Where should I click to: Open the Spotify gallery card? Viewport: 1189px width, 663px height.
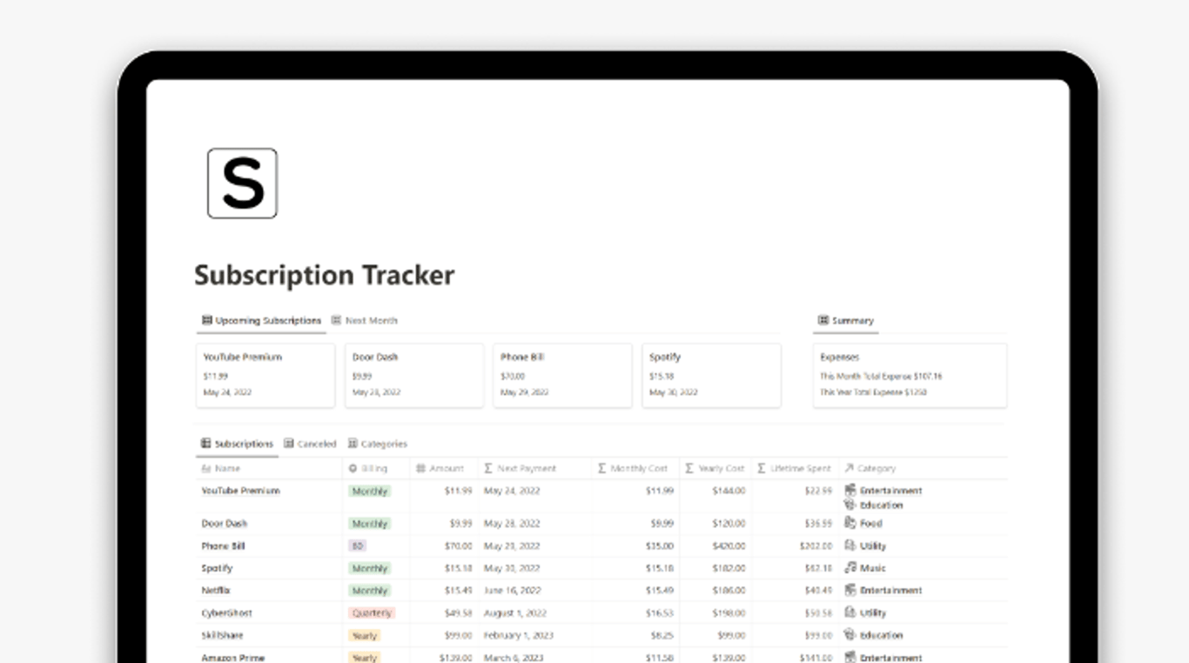(712, 375)
